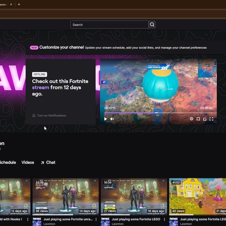Open 'Just playing some Fortnite unra...' title
Image resolution: width=226 pixels, height=226 pixels.
[68, 219]
